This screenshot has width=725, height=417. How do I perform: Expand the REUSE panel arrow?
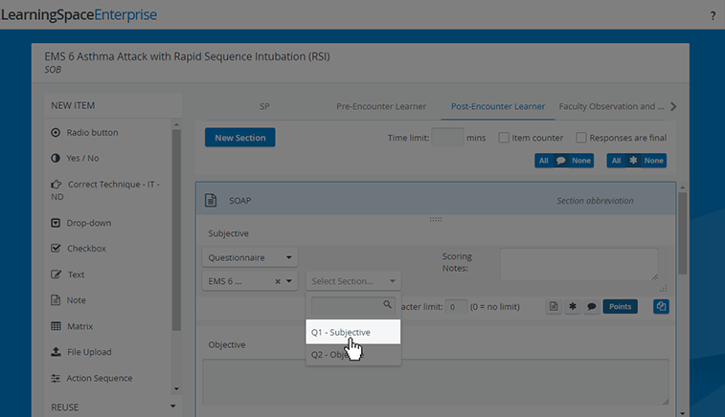(x=173, y=406)
